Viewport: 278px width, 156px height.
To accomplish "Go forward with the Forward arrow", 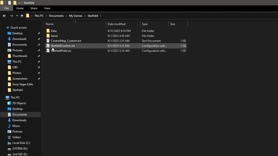I will click(x=11, y=16).
